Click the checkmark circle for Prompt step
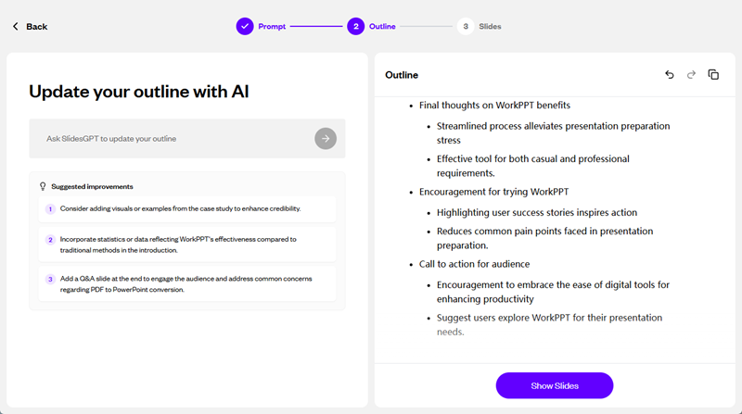 coord(244,27)
